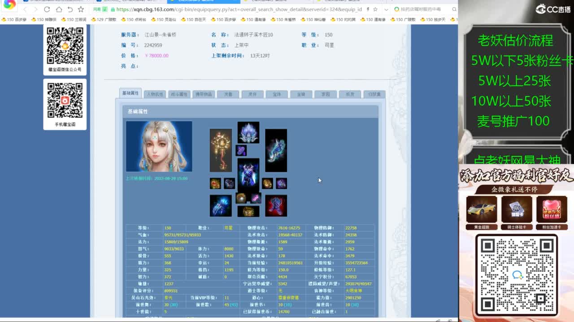
Task: Click the blue winged item in tall right slot
Action: 276,150
